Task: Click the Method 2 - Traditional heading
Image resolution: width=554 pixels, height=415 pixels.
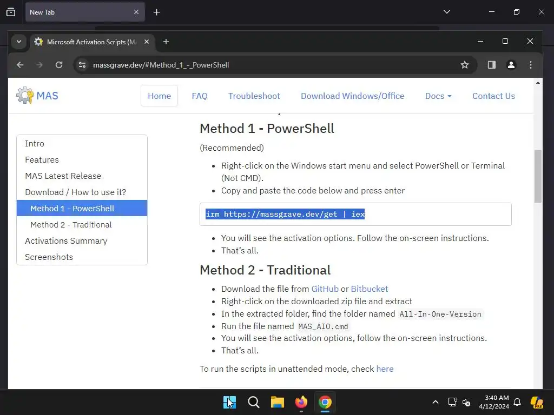Action: pos(265,270)
